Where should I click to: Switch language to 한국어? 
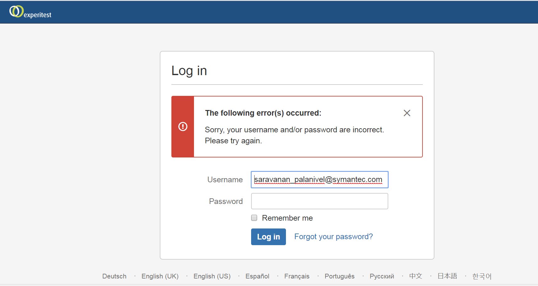point(482,276)
